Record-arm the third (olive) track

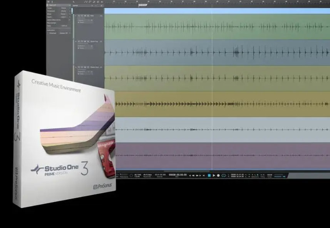(85, 67)
